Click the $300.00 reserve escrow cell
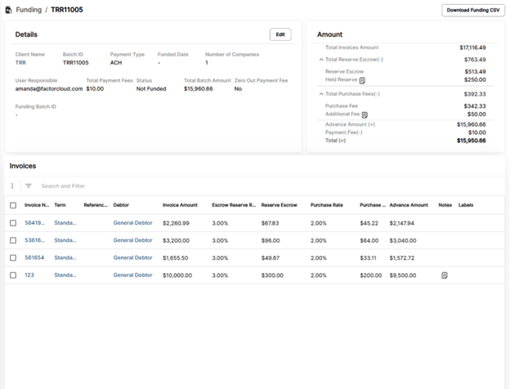 tap(272, 275)
